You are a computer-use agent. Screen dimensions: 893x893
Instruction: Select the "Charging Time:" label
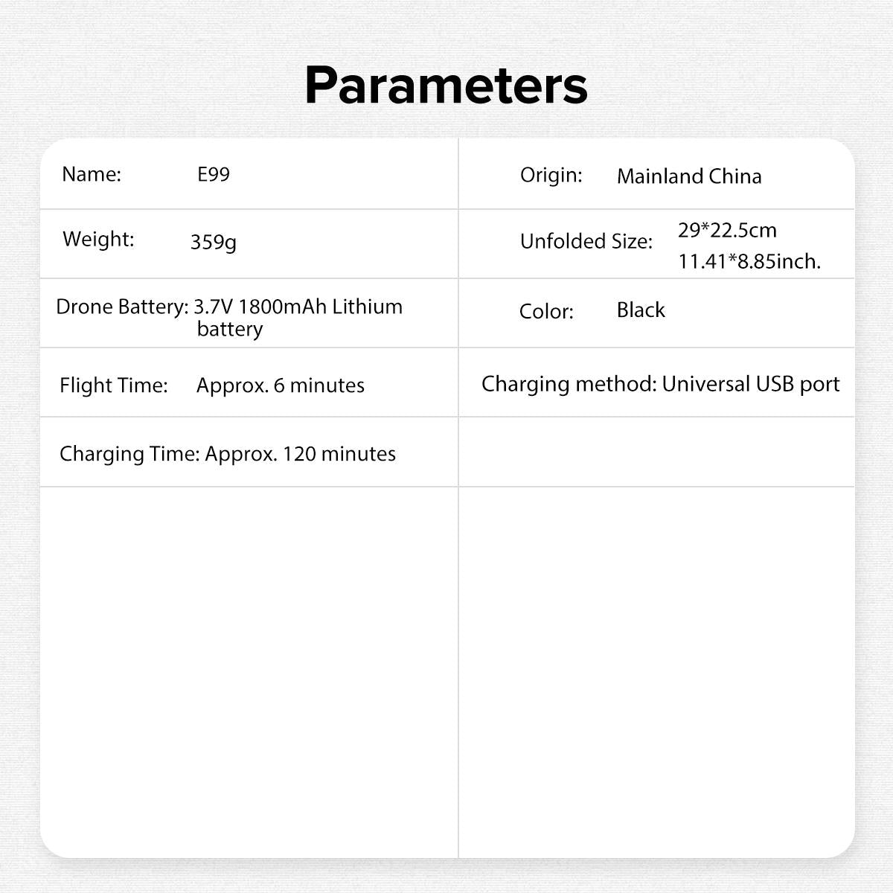tap(129, 454)
